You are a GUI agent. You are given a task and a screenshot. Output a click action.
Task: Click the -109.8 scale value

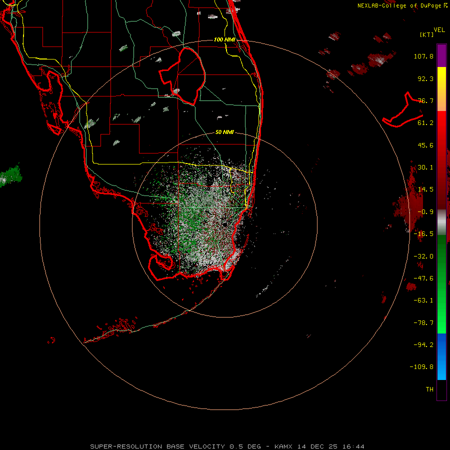tap(421, 367)
